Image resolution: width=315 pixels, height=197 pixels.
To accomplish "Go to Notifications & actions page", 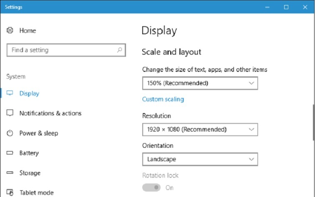I will tap(50, 113).
